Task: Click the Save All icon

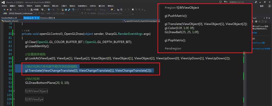Action: coord(69,10)
